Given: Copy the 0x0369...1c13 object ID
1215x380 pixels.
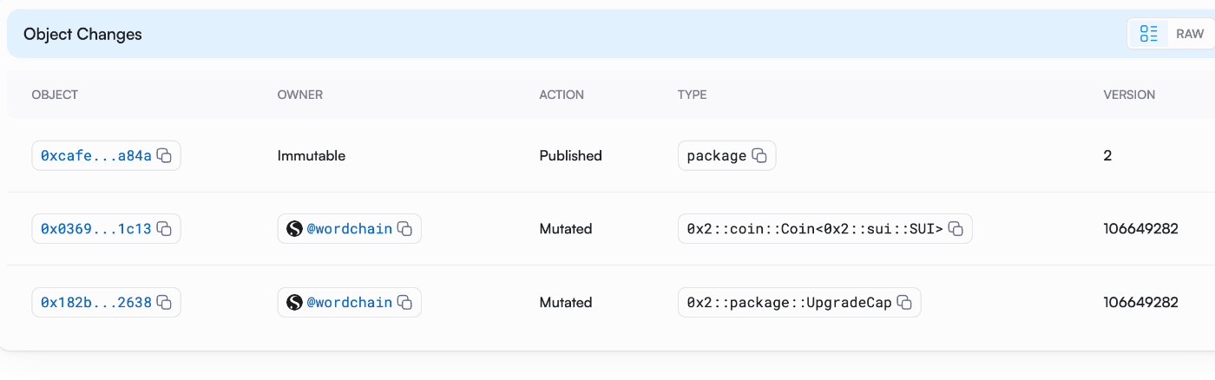Looking at the screenshot, I should click(164, 229).
